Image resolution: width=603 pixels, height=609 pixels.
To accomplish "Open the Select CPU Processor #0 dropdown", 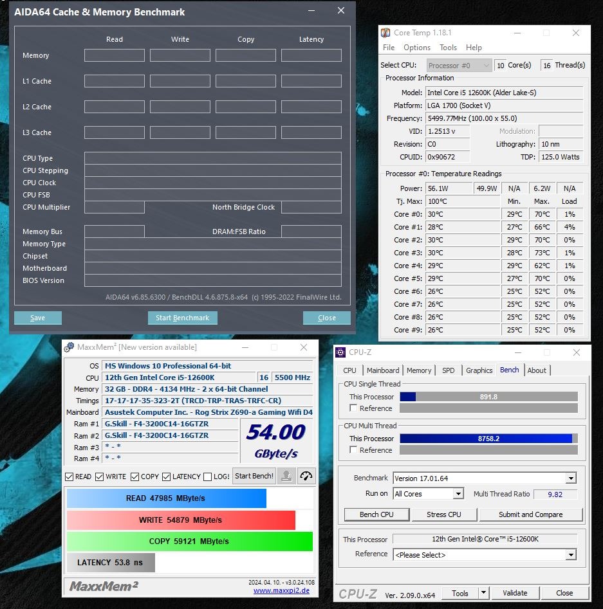I will [x=459, y=65].
